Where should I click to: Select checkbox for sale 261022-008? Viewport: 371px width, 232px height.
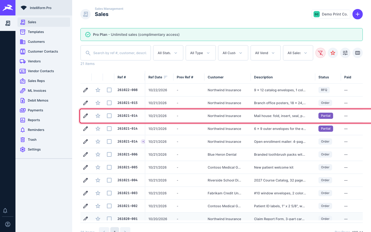point(109,90)
